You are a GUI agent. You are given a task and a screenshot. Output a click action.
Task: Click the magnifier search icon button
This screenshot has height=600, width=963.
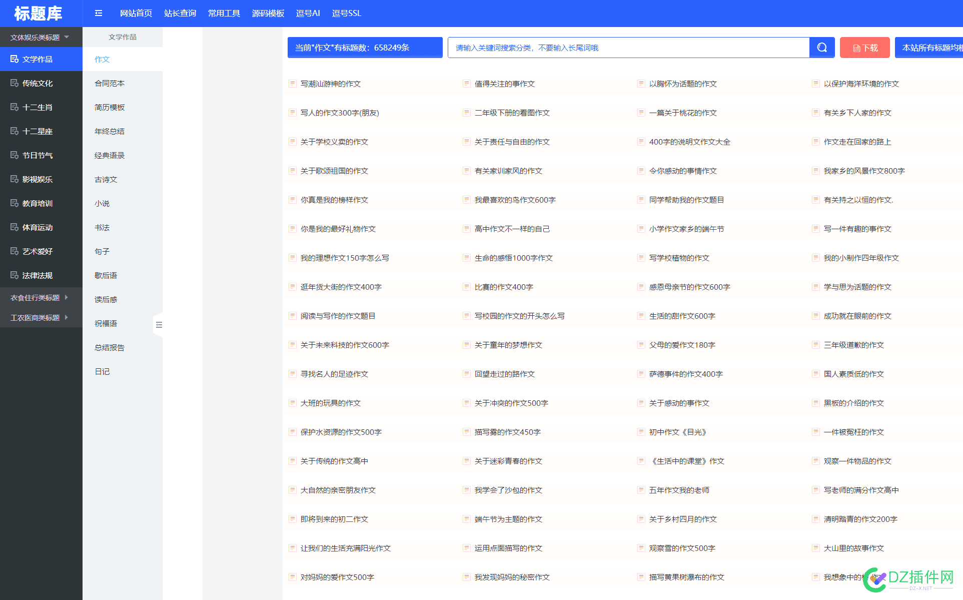point(822,48)
